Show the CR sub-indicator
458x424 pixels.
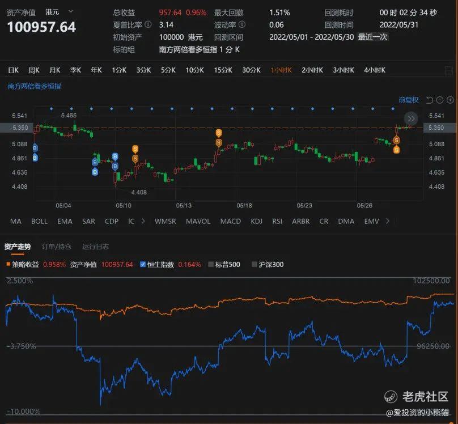[x=323, y=221]
